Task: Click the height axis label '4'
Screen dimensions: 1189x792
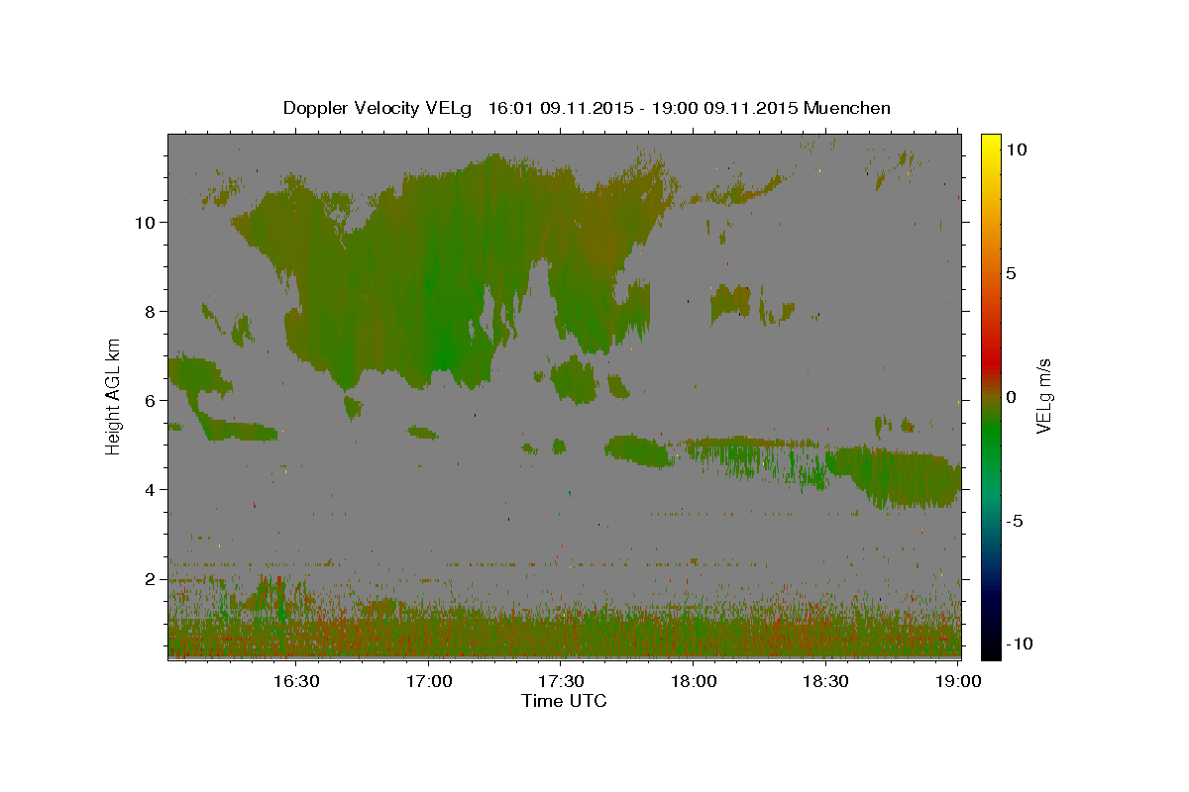Action: (150, 490)
